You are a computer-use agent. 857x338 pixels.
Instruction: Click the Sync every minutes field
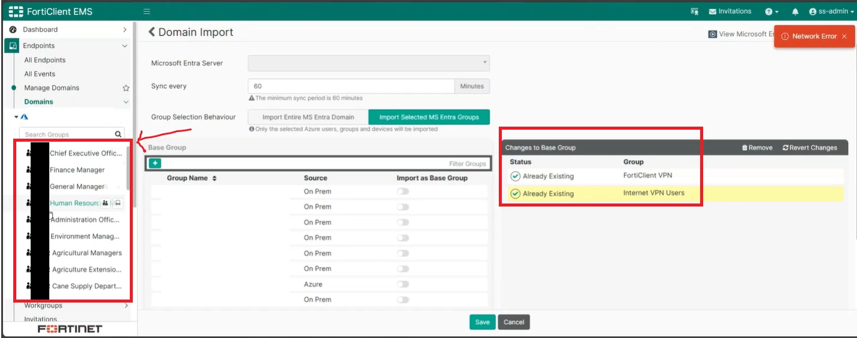(351, 86)
